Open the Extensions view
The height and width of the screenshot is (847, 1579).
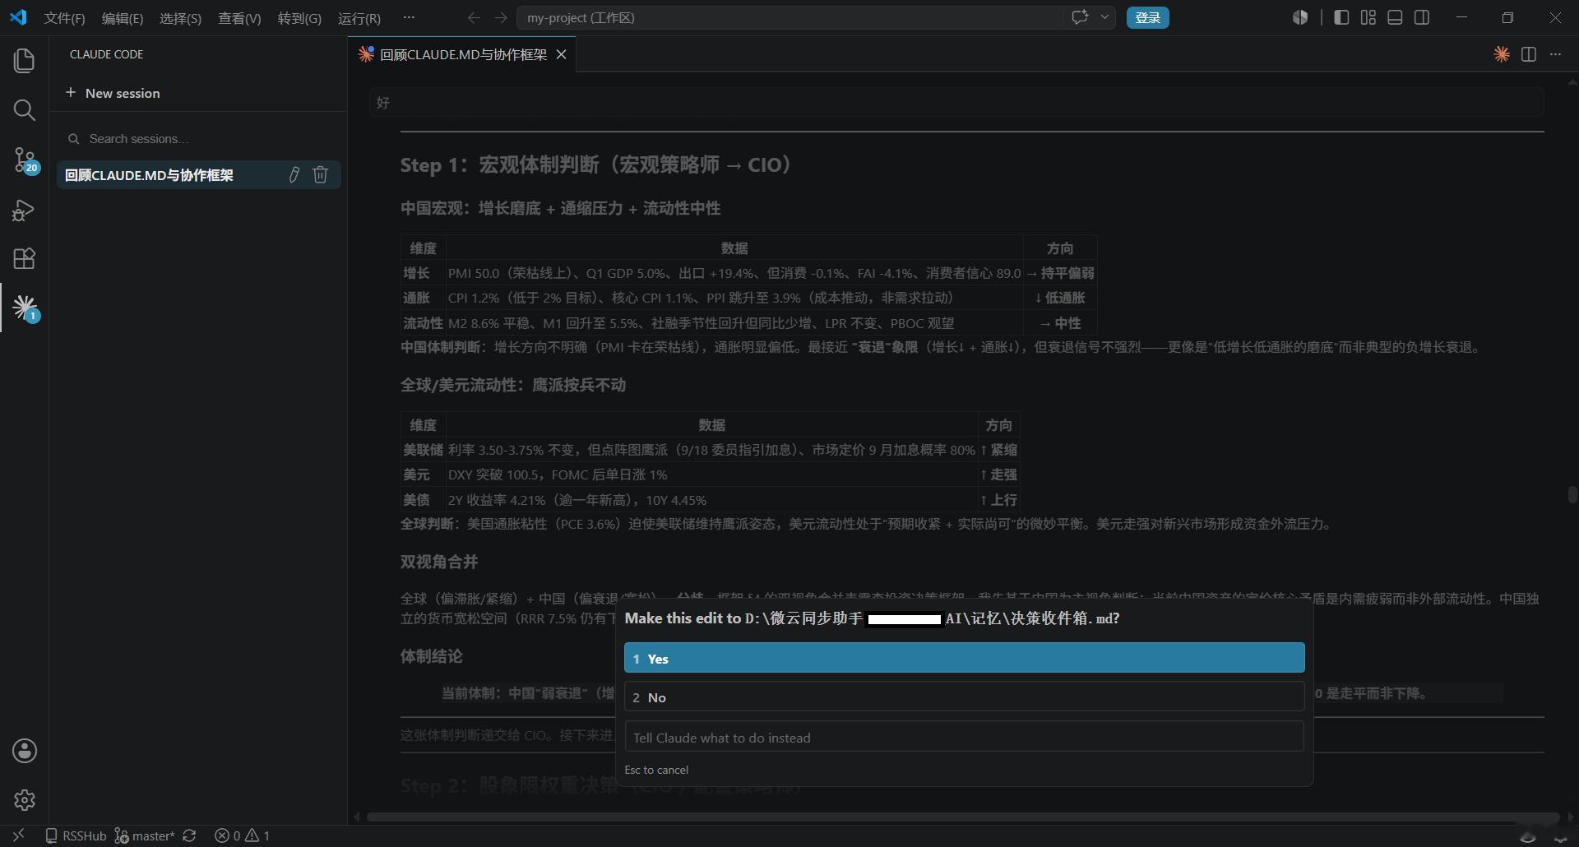pos(24,259)
